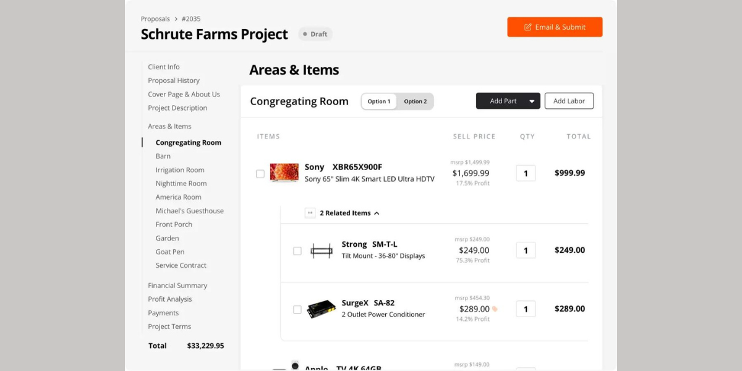Image resolution: width=742 pixels, height=371 pixels.
Task: Check the Sony XBR65X900F item checkbox
Action: pyautogui.click(x=260, y=174)
